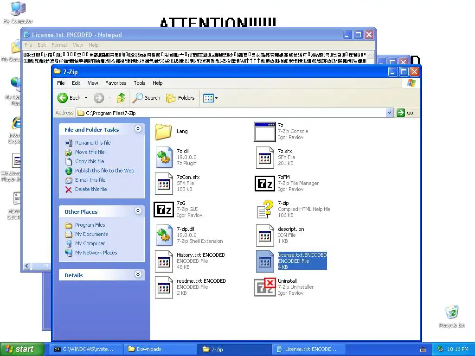Viewport: 475px width, 356px height.
Task: Go to My Network Places link
Action: coord(96,253)
